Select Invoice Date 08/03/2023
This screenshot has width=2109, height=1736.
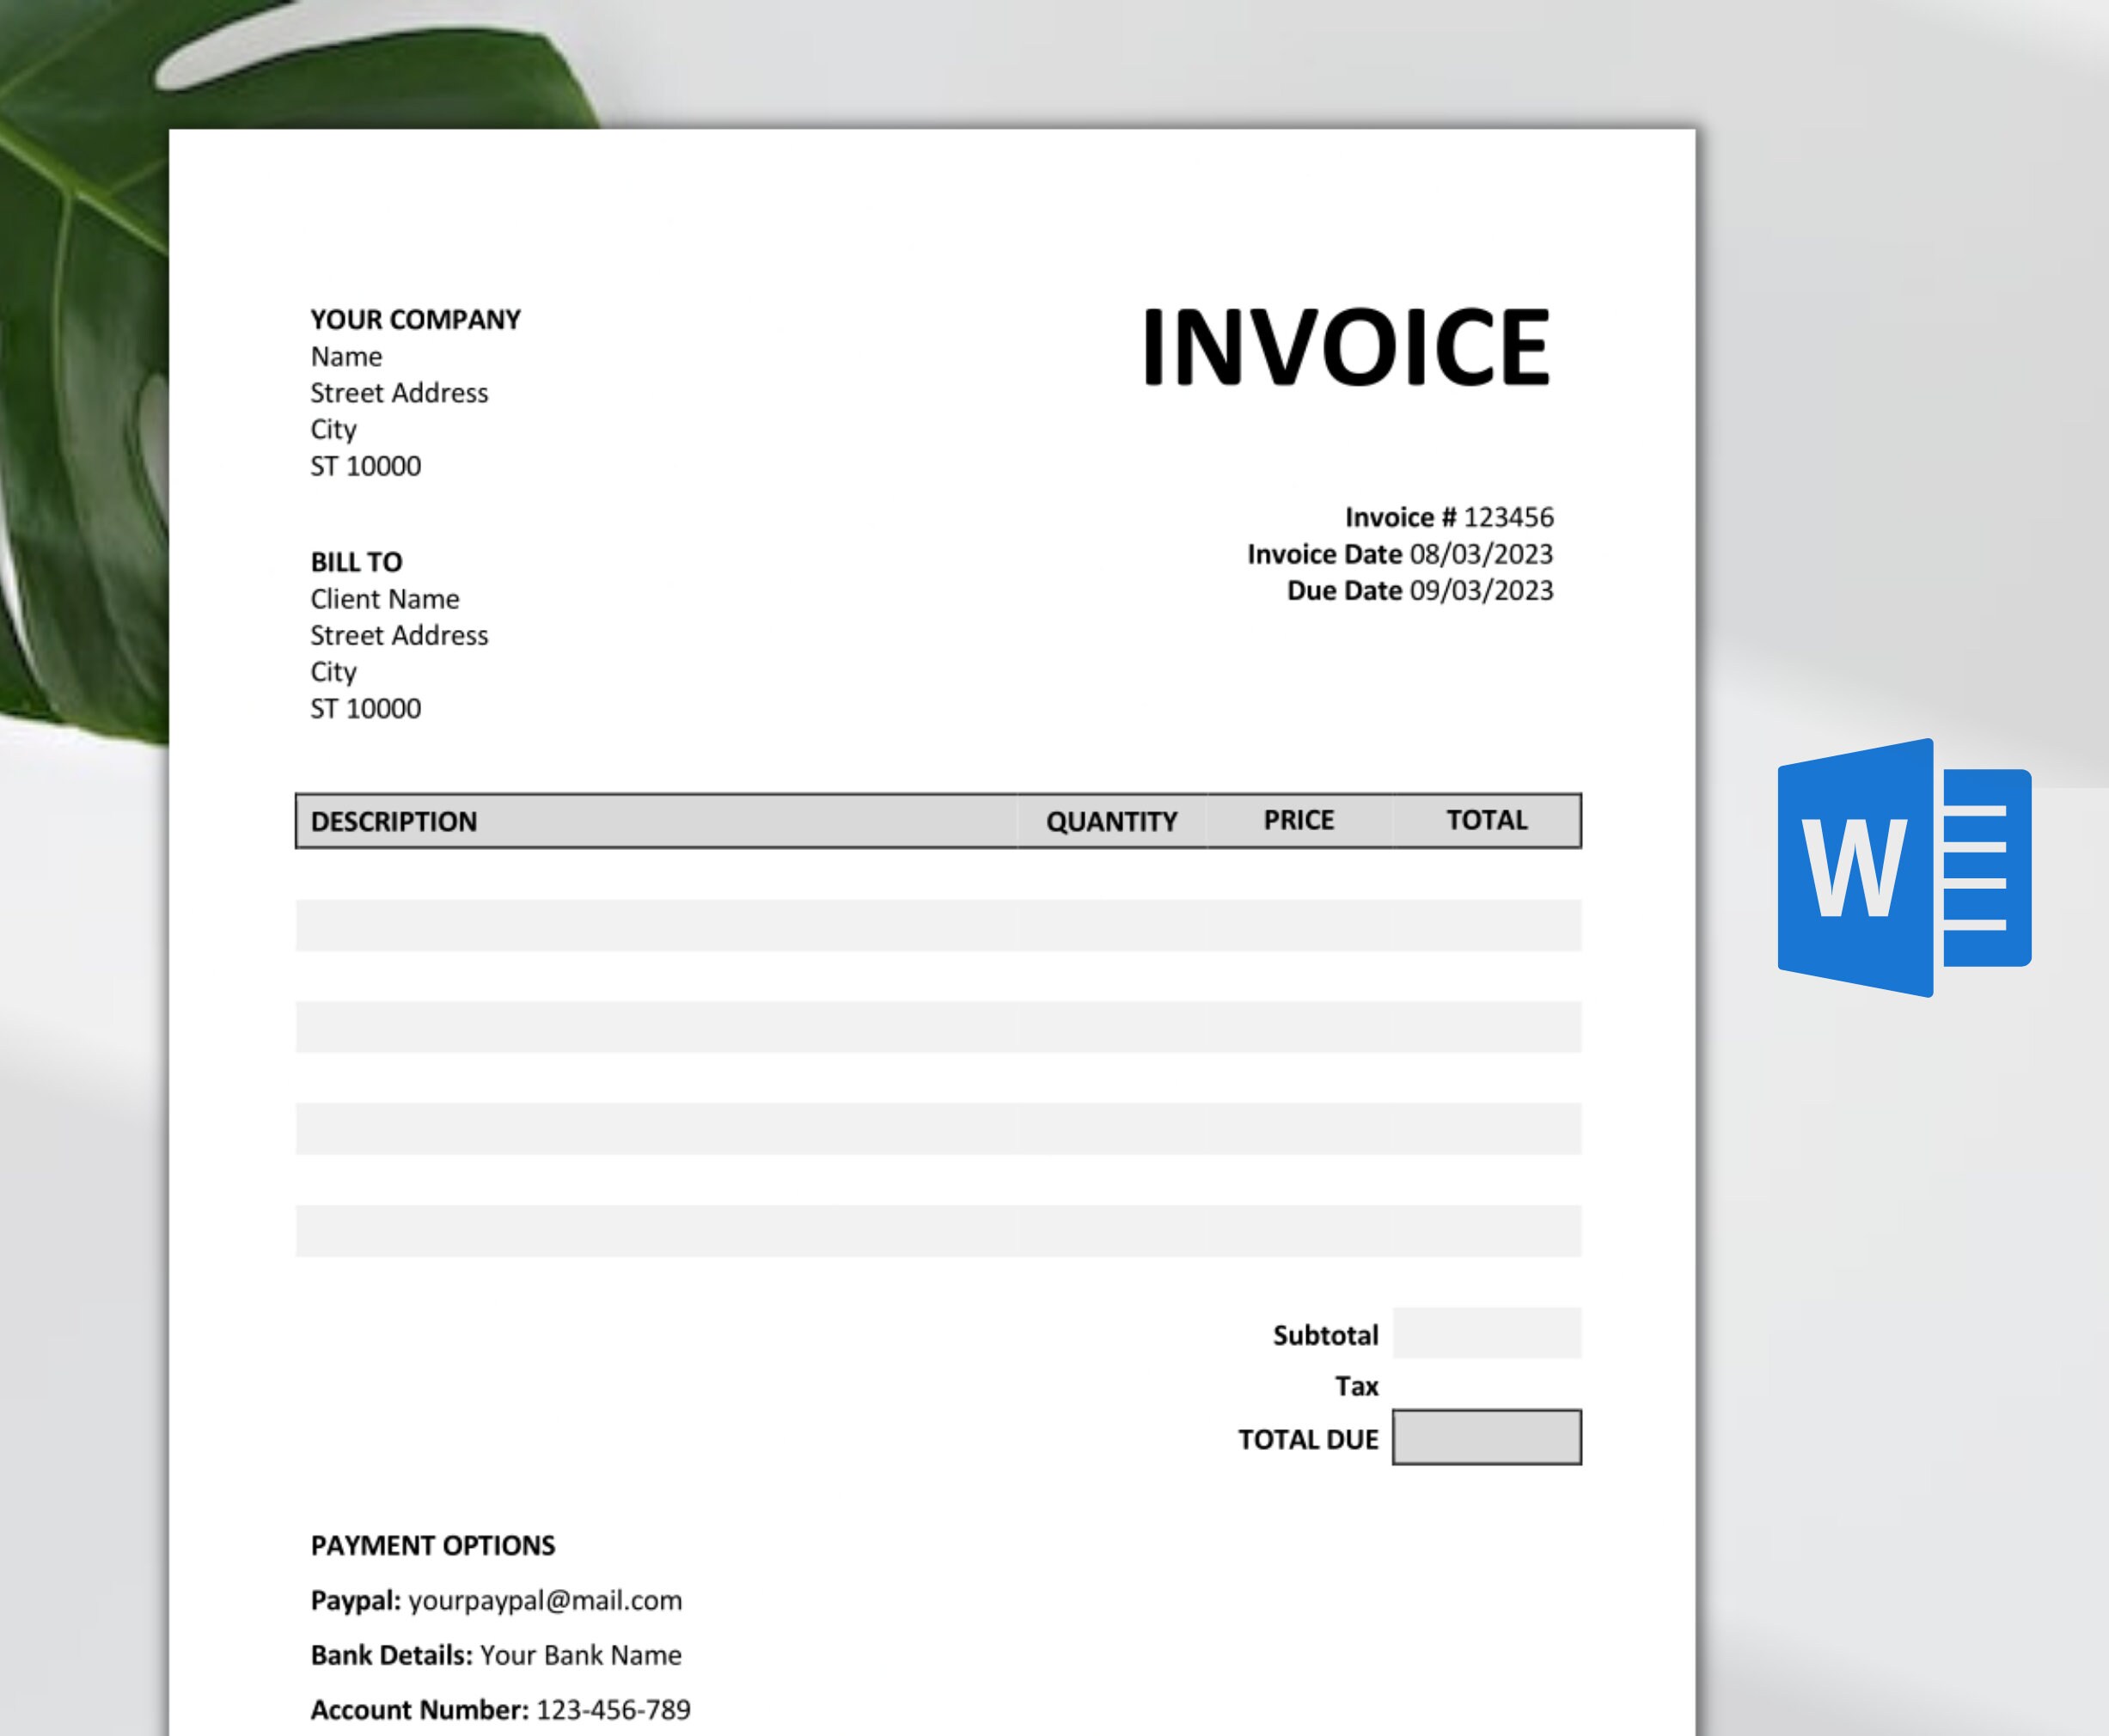1400,554
